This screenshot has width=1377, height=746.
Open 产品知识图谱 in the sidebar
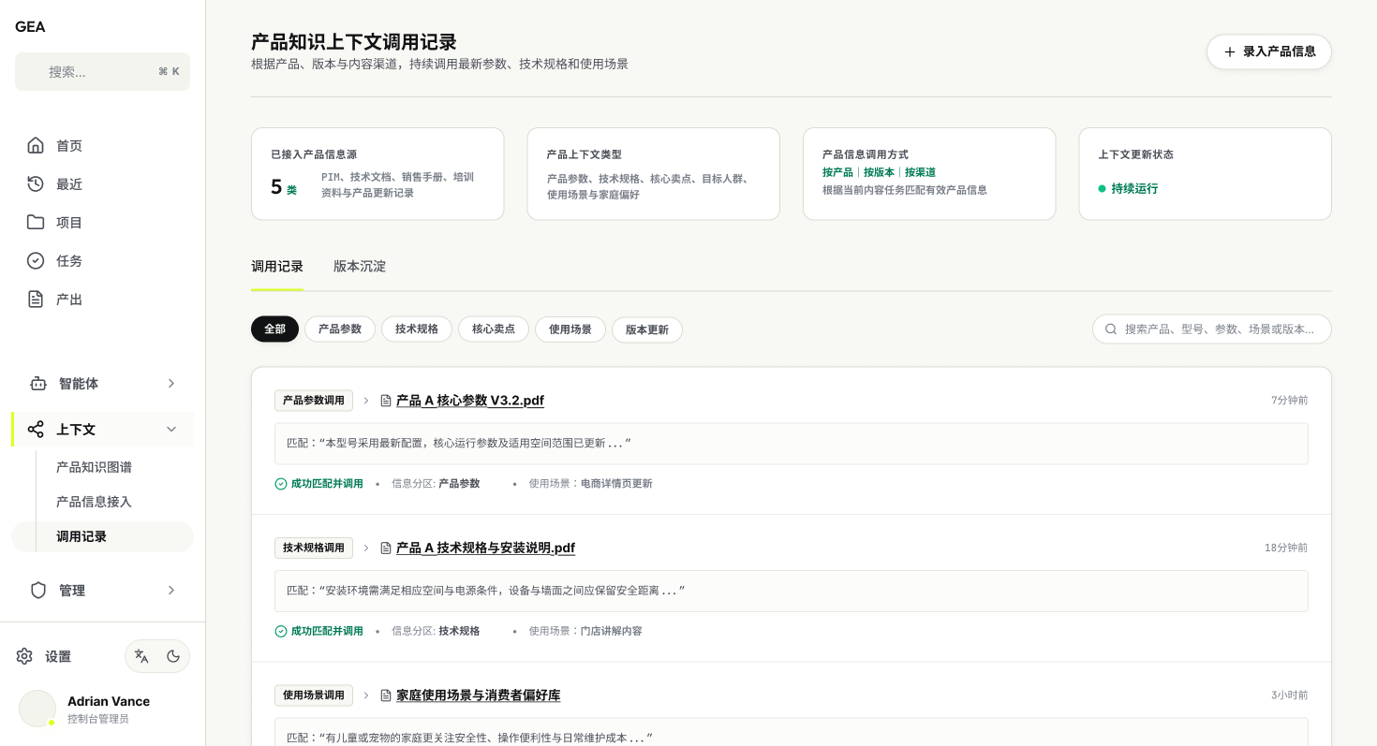pyautogui.click(x=94, y=467)
